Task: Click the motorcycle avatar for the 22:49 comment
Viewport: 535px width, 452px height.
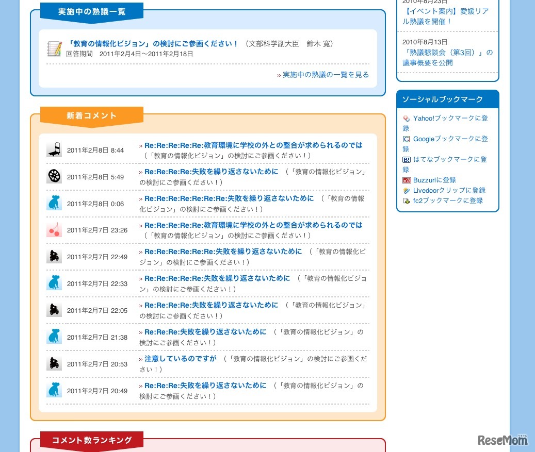Action: [54, 256]
